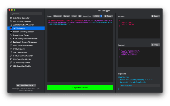Open the Algorithm HS256 dropdown
The width and height of the screenshot is (170, 106).
coord(97,16)
